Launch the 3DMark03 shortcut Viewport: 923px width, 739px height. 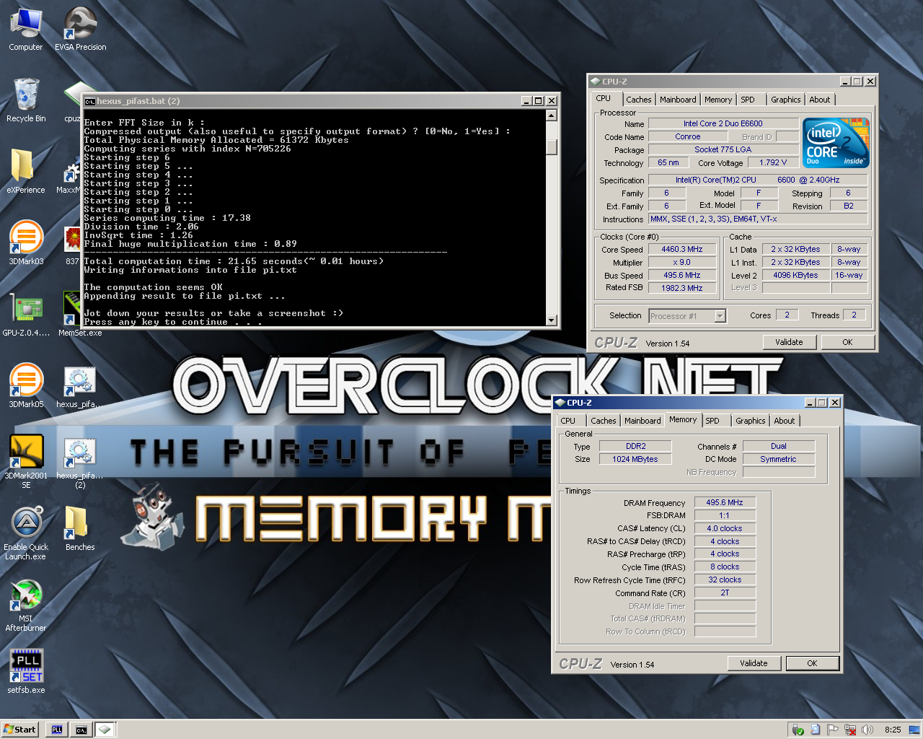(26, 242)
